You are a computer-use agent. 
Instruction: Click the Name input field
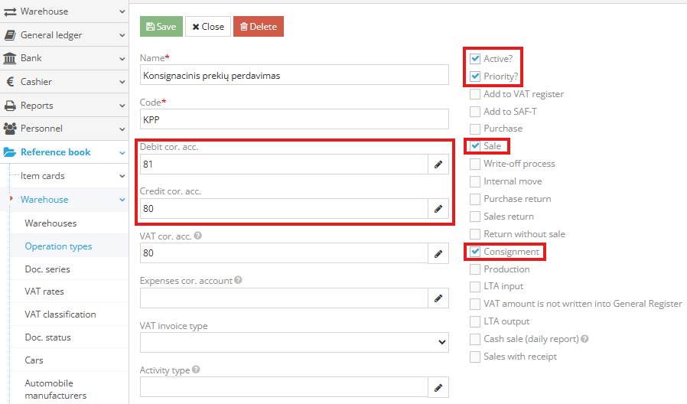pyautogui.click(x=294, y=75)
